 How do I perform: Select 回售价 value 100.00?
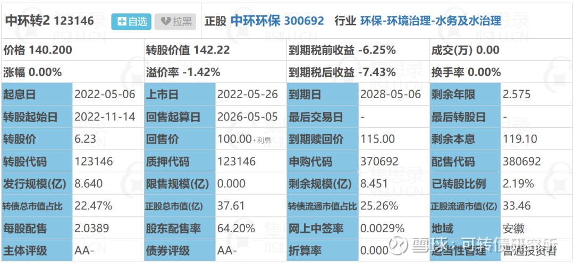pos(235,139)
